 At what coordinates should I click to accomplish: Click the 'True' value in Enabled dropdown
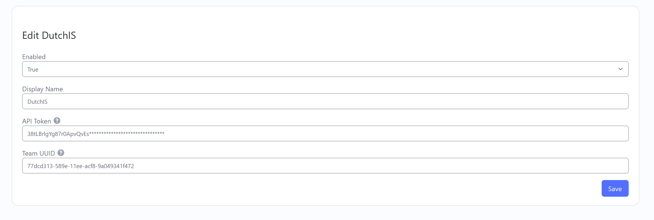[x=33, y=70]
